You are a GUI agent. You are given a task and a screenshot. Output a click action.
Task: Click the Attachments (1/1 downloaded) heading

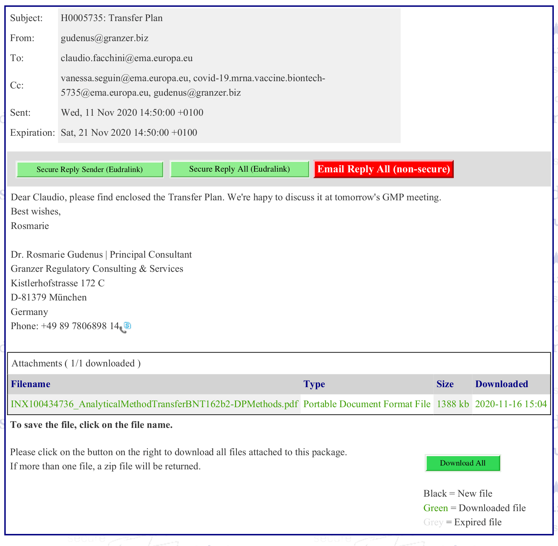(76, 363)
